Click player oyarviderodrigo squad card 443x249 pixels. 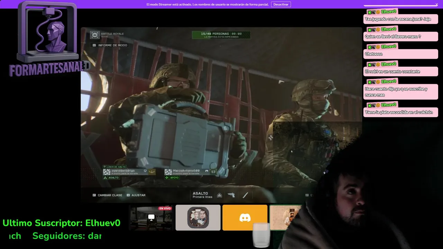(129, 172)
